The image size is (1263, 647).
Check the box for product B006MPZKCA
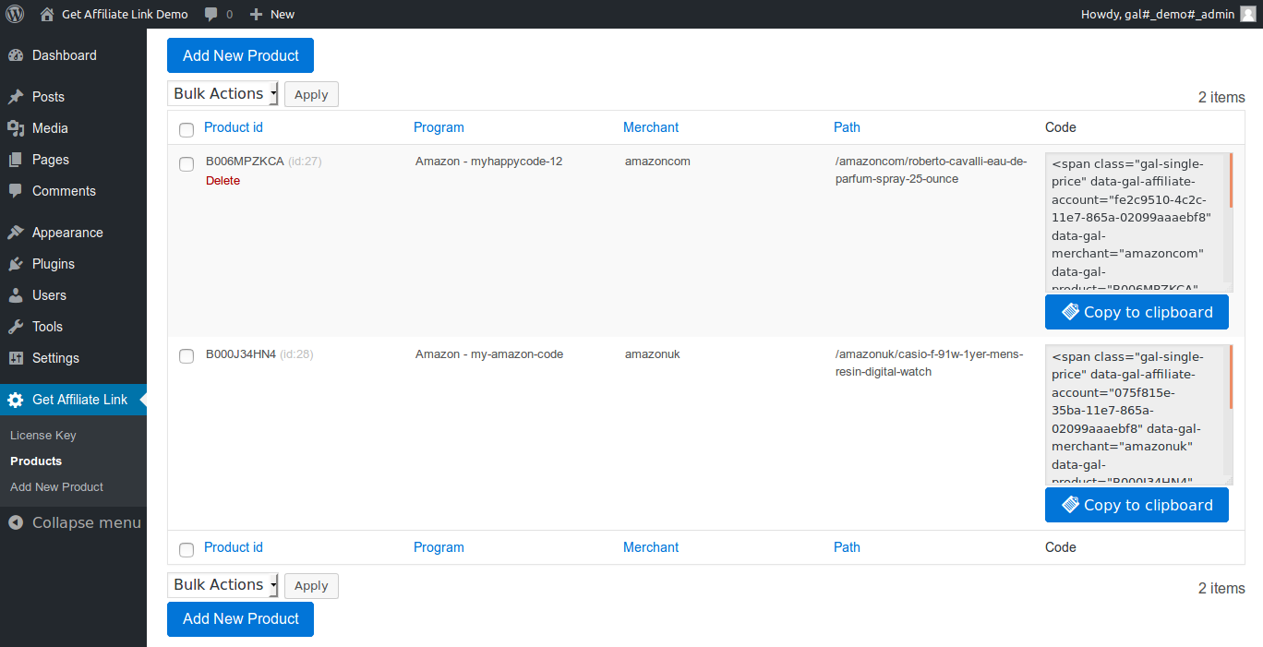click(186, 163)
